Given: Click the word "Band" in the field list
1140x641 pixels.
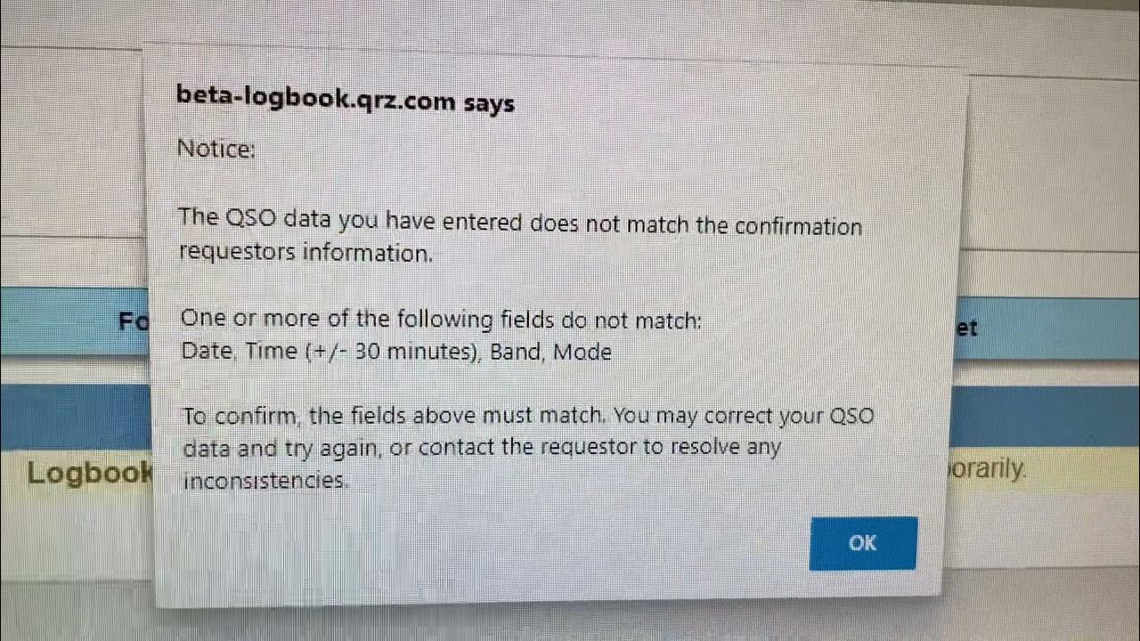Looking at the screenshot, I should (x=516, y=351).
